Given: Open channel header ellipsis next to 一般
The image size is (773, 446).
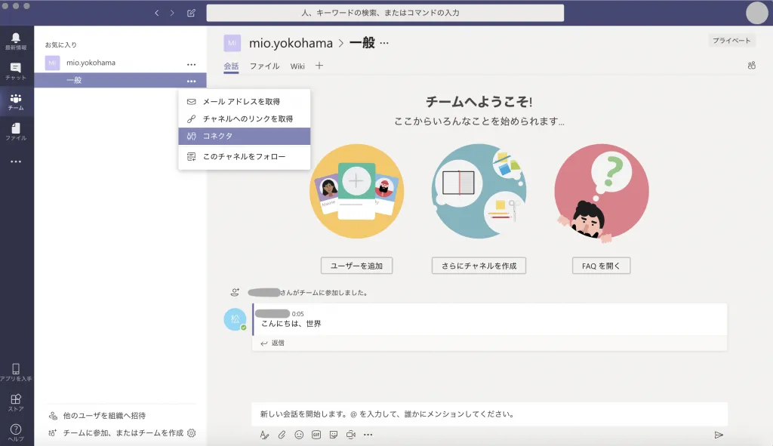Looking at the screenshot, I should pos(384,43).
